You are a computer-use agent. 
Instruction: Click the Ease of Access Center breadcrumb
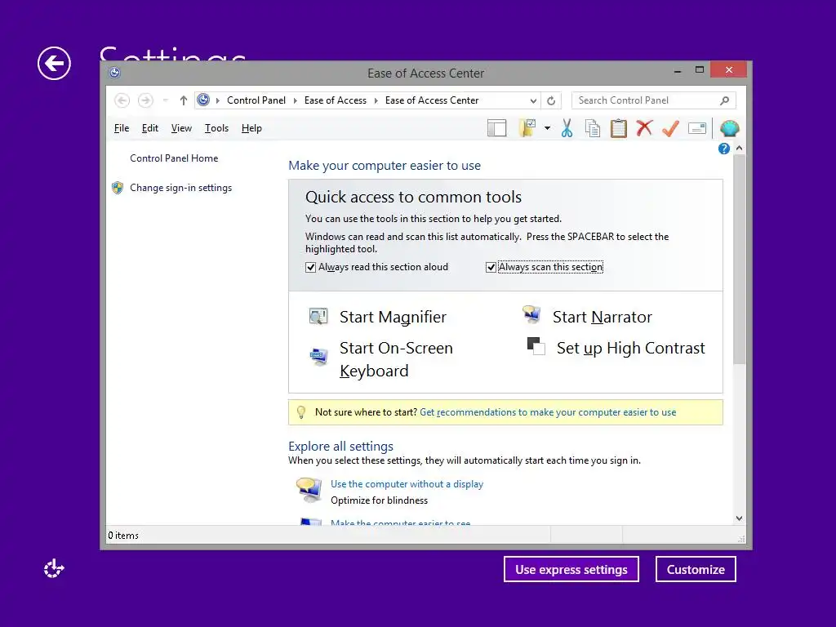tap(432, 100)
